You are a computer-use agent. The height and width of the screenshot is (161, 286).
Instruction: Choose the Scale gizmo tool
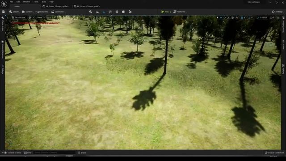228,17
